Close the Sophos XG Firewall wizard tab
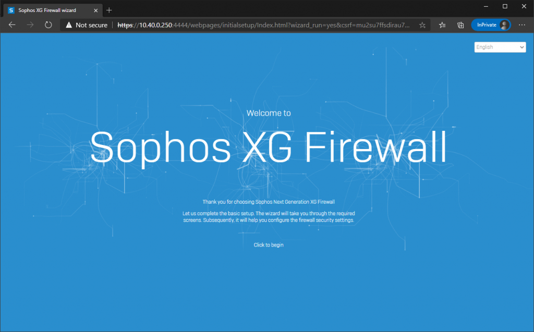 click(x=96, y=10)
